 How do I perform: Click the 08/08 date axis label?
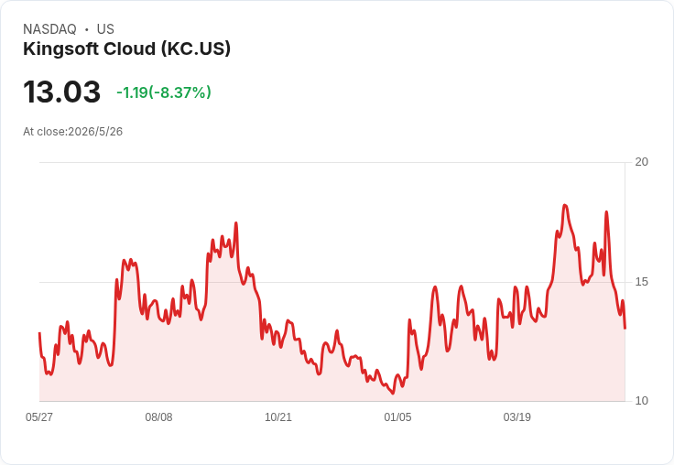point(158,416)
